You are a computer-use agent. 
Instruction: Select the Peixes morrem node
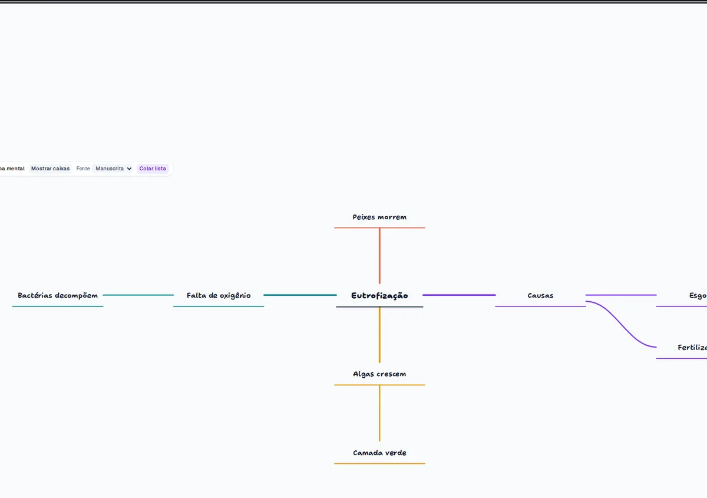[x=379, y=217]
